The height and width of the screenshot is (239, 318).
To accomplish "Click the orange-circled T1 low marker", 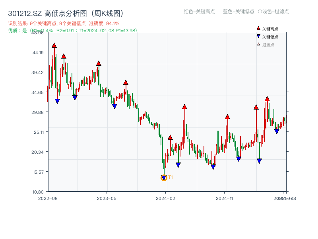I will (x=164, y=178).
